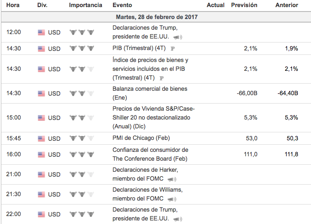Click the Anterior column header
This screenshot has height=224, width=311.
pos(287,5)
